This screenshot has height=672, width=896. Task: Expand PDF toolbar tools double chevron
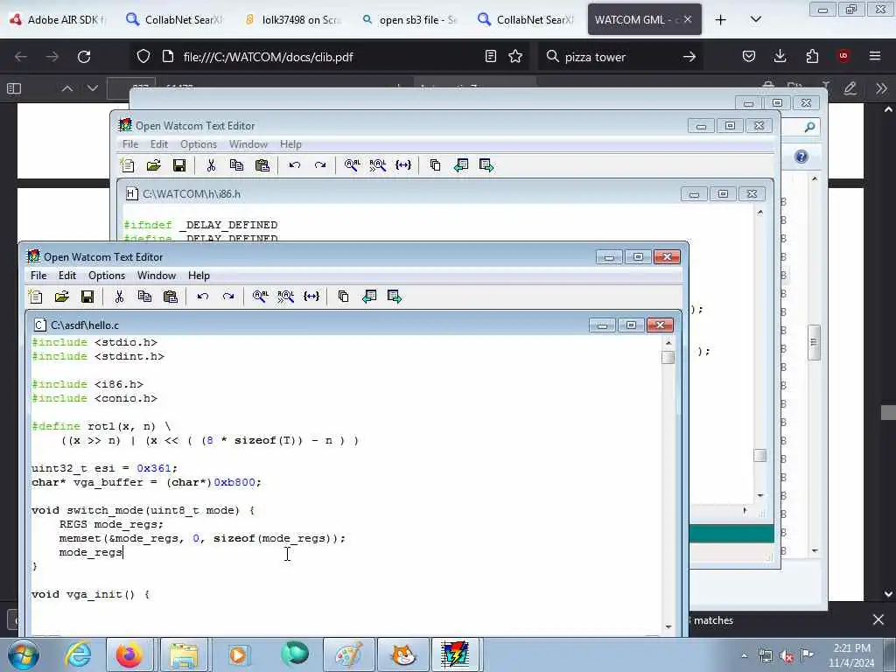881,88
